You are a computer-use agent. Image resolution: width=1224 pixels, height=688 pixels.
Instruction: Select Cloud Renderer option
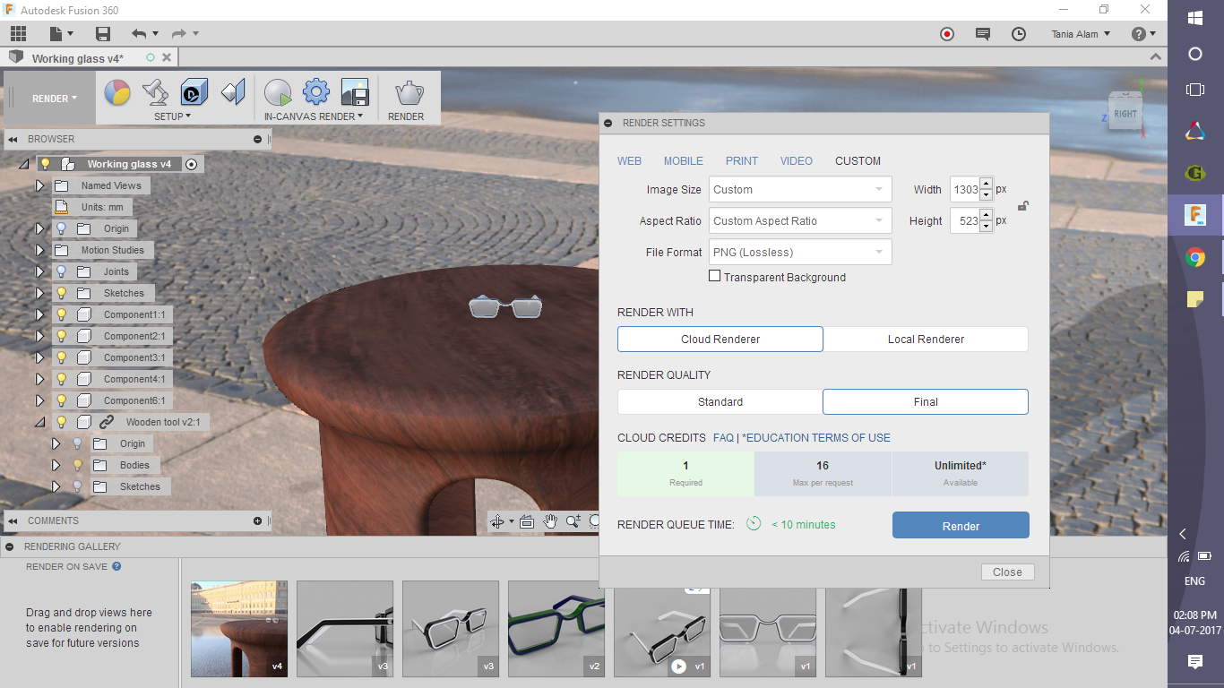point(720,340)
